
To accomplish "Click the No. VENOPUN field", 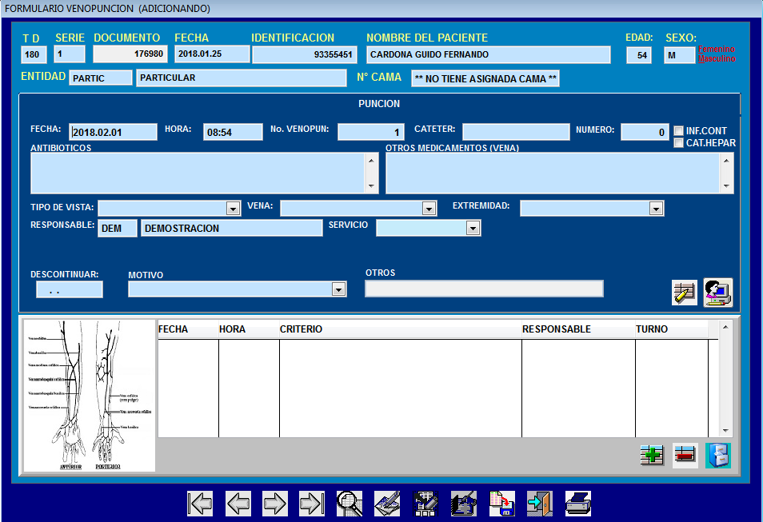I will point(371,132).
